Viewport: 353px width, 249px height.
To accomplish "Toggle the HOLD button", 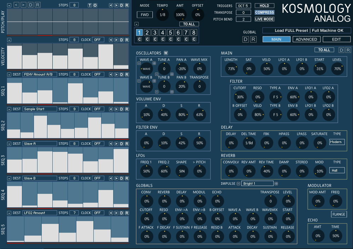I will 264,6.
